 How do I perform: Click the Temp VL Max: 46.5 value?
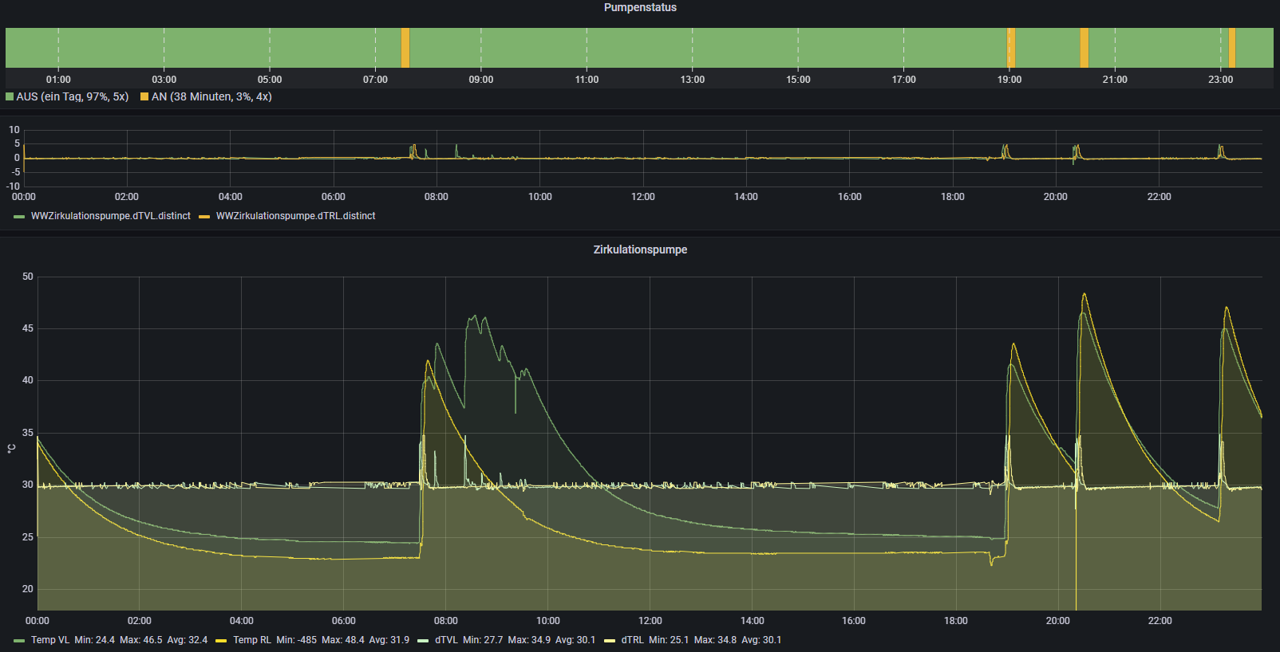(x=141, y=640)
